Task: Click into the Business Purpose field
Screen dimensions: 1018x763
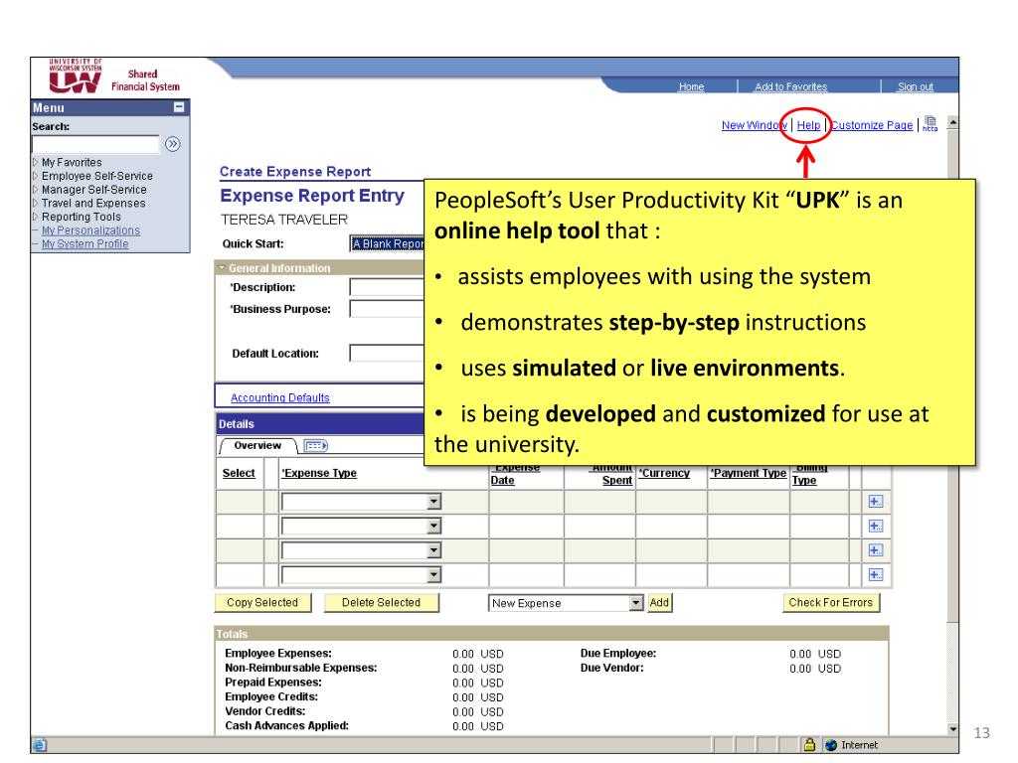Action: tap(387, 309)
